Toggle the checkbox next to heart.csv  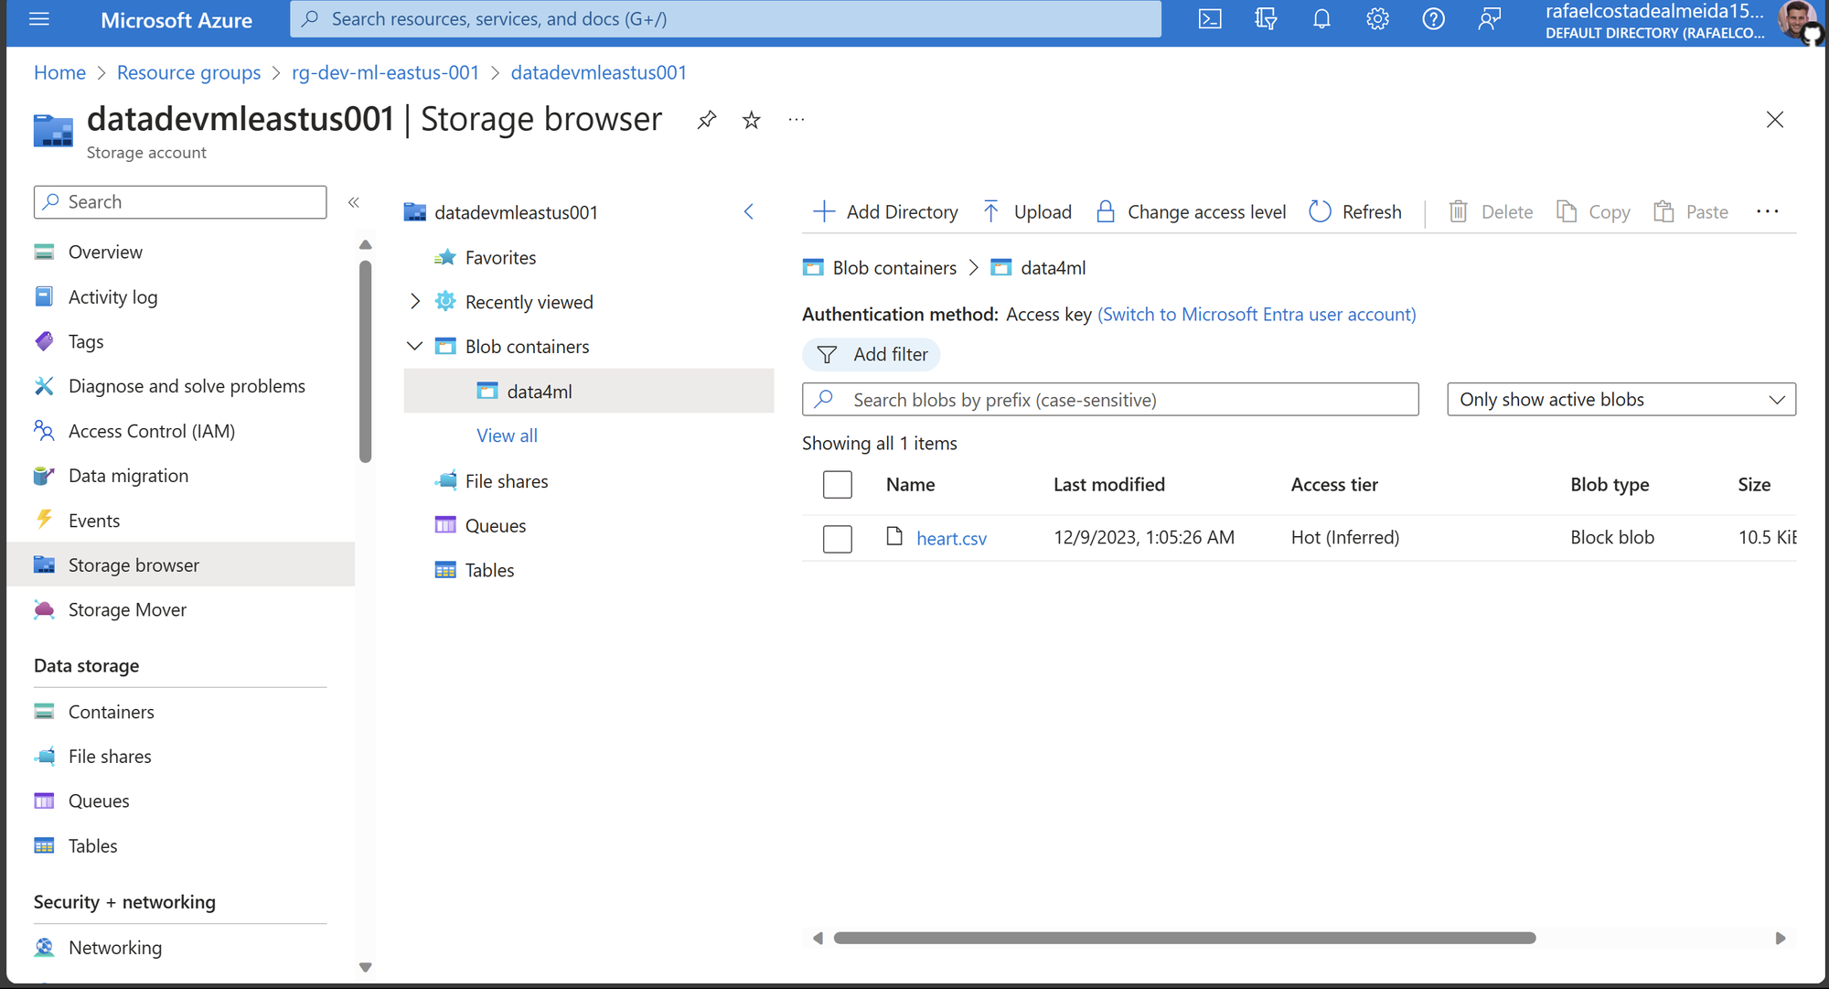[x=836, y=537]
